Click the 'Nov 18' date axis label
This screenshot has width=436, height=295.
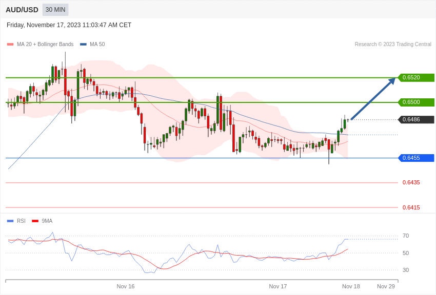[x=351, y=286]
